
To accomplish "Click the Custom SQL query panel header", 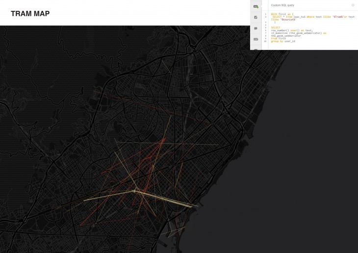I will [282, 5].
